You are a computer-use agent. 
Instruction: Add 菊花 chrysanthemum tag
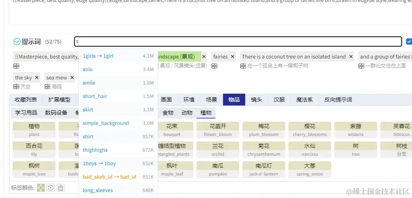click(x=264, y=150)
